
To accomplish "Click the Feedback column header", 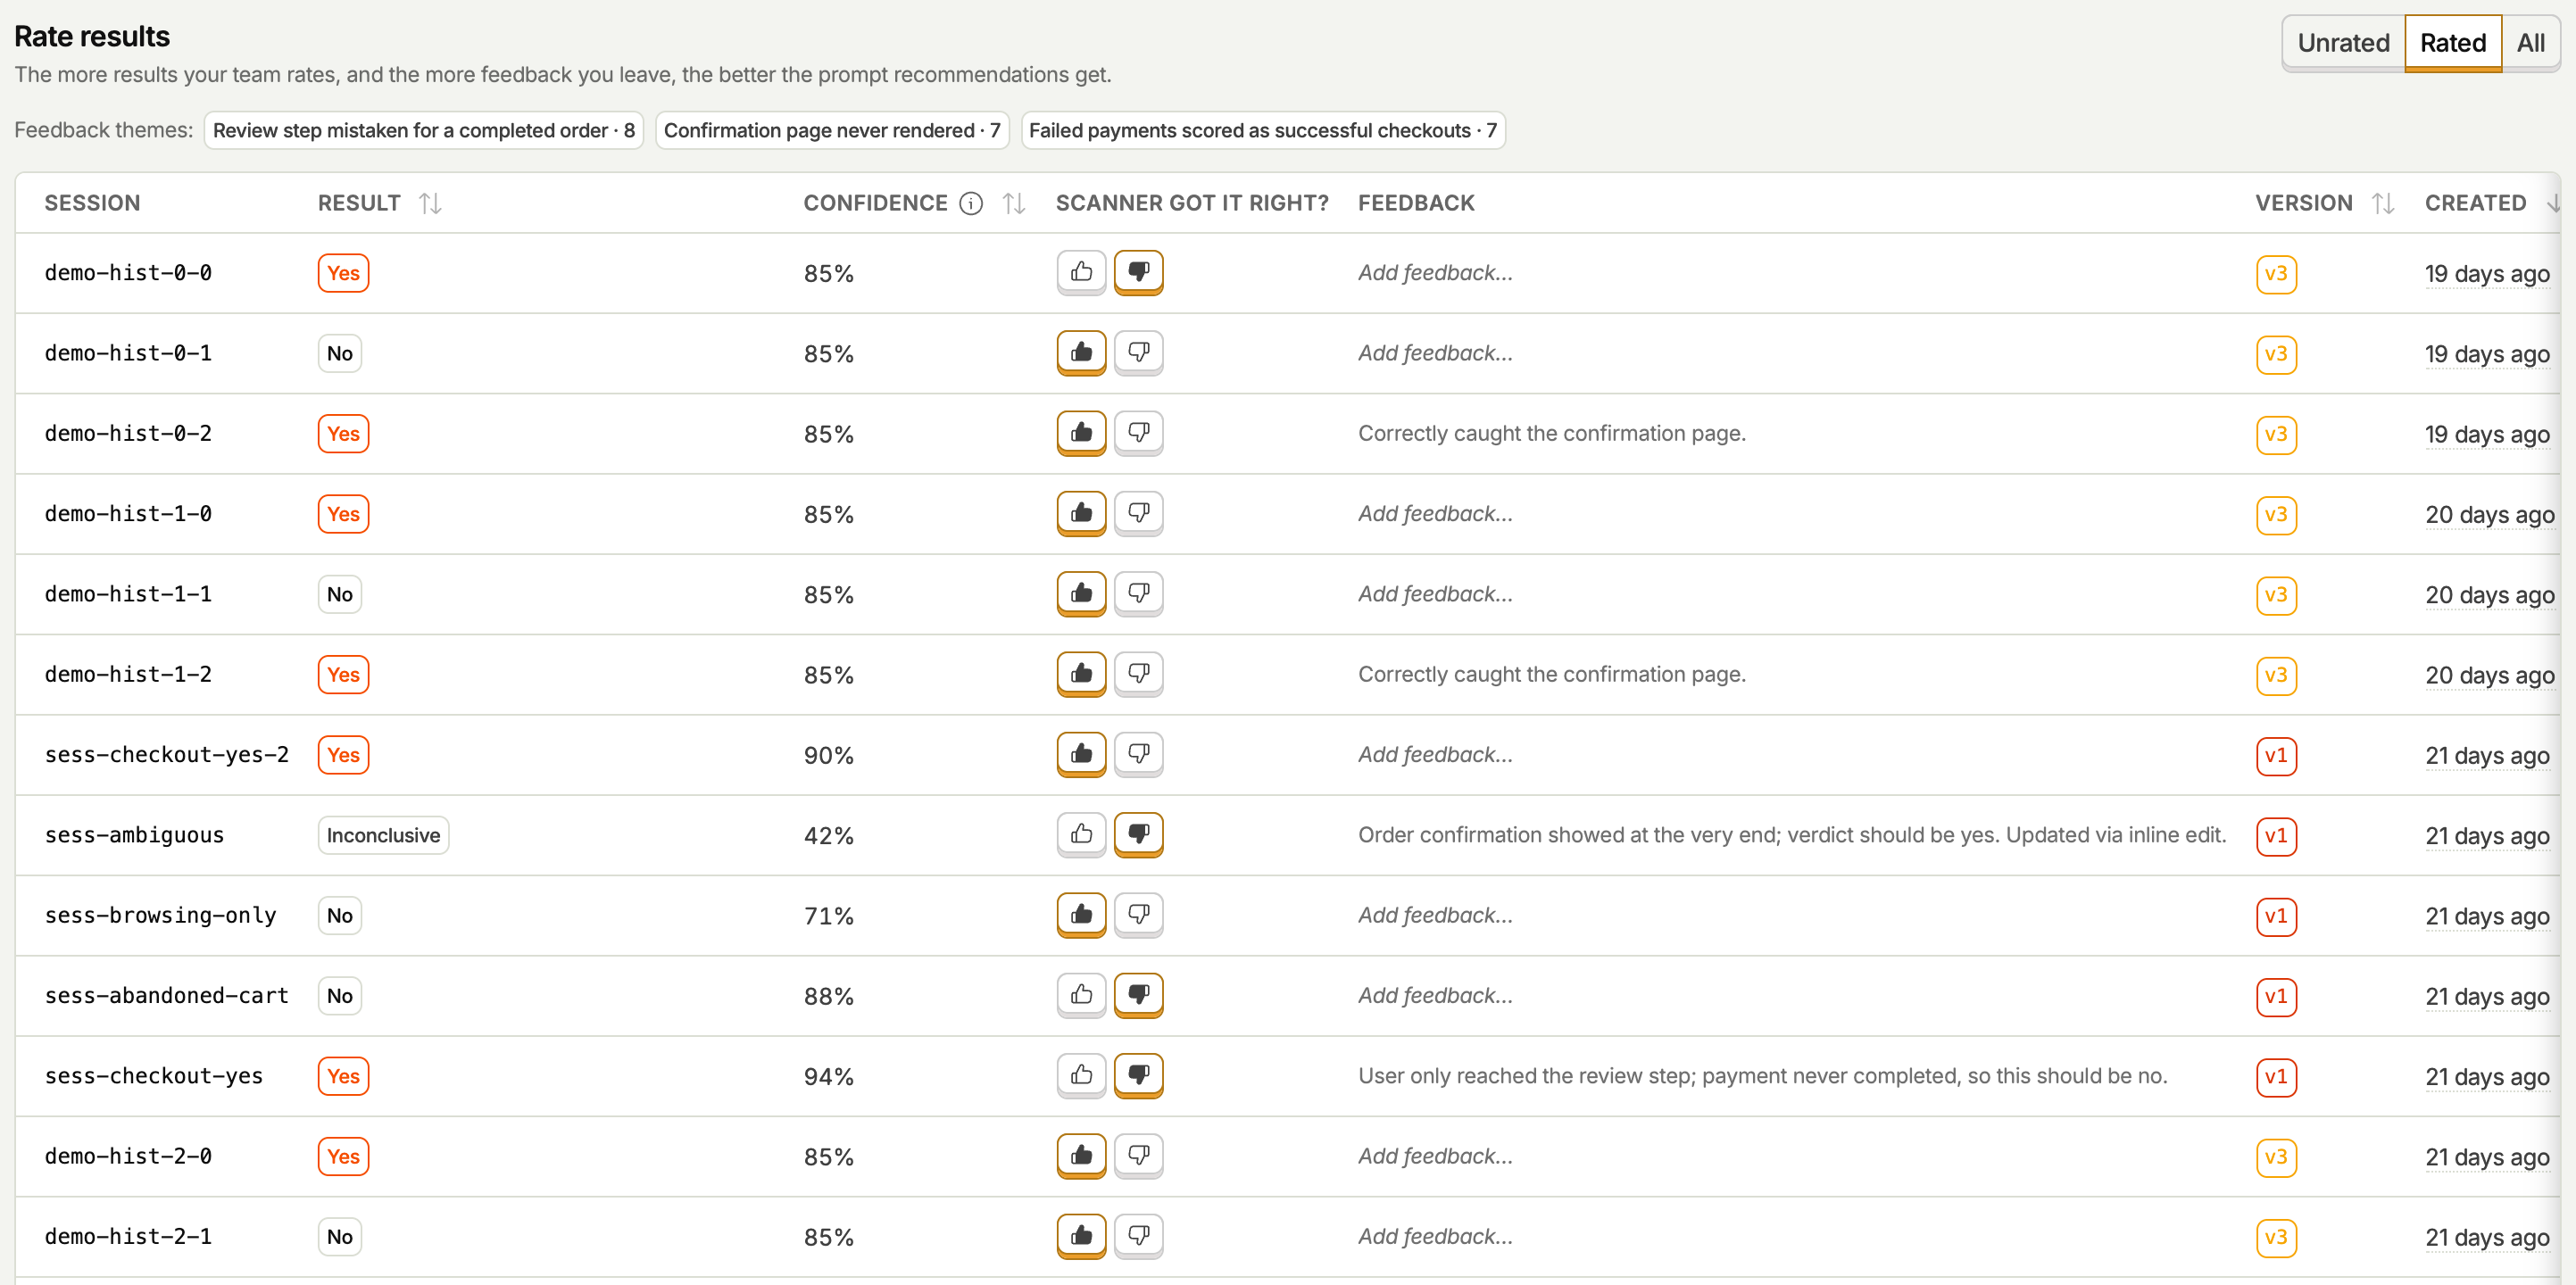I will [1416, 203].
